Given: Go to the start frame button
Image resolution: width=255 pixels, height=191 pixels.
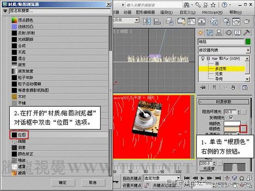Looking at the screenshot, I should pyautogui.click(x=187, y=178).
